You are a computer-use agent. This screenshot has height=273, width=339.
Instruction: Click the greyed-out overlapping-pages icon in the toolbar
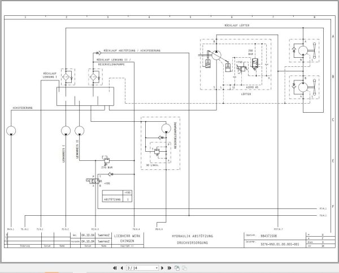(x=184, y=268)
